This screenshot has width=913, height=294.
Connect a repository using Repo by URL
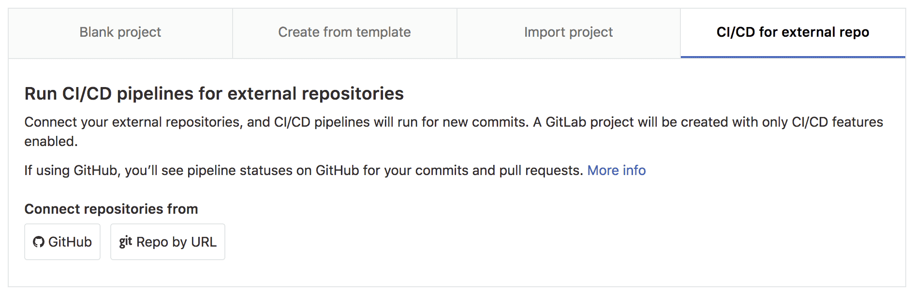pos(167,242)
